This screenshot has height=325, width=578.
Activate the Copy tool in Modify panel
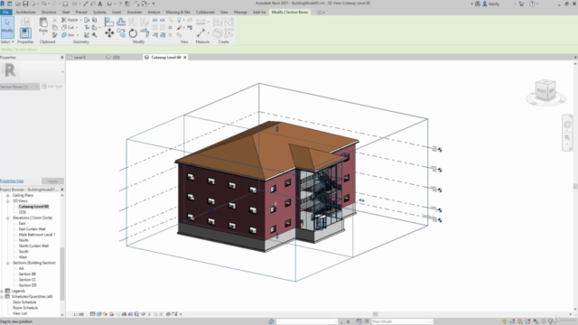(x=121, y=33)
